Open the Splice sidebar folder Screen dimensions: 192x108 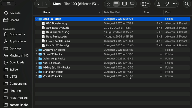[14, 70]
